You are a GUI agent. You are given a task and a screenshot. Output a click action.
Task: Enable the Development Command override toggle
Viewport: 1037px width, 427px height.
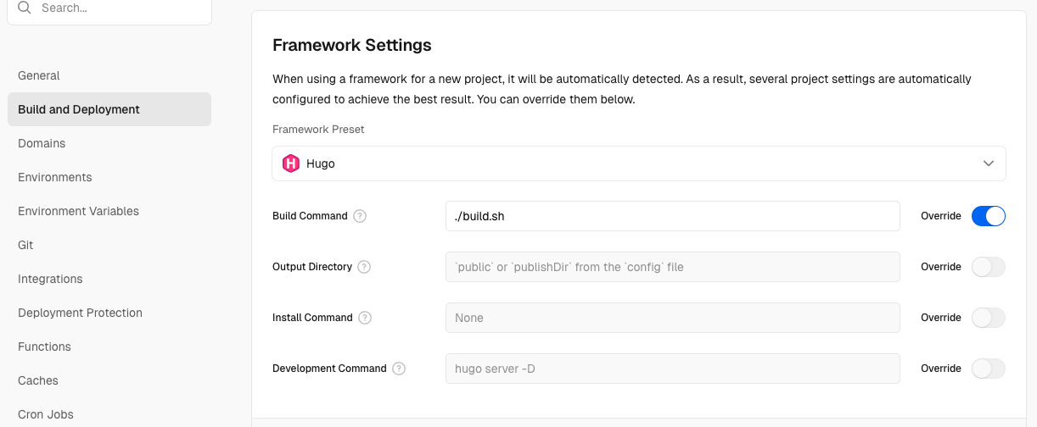tap(988, 369)
